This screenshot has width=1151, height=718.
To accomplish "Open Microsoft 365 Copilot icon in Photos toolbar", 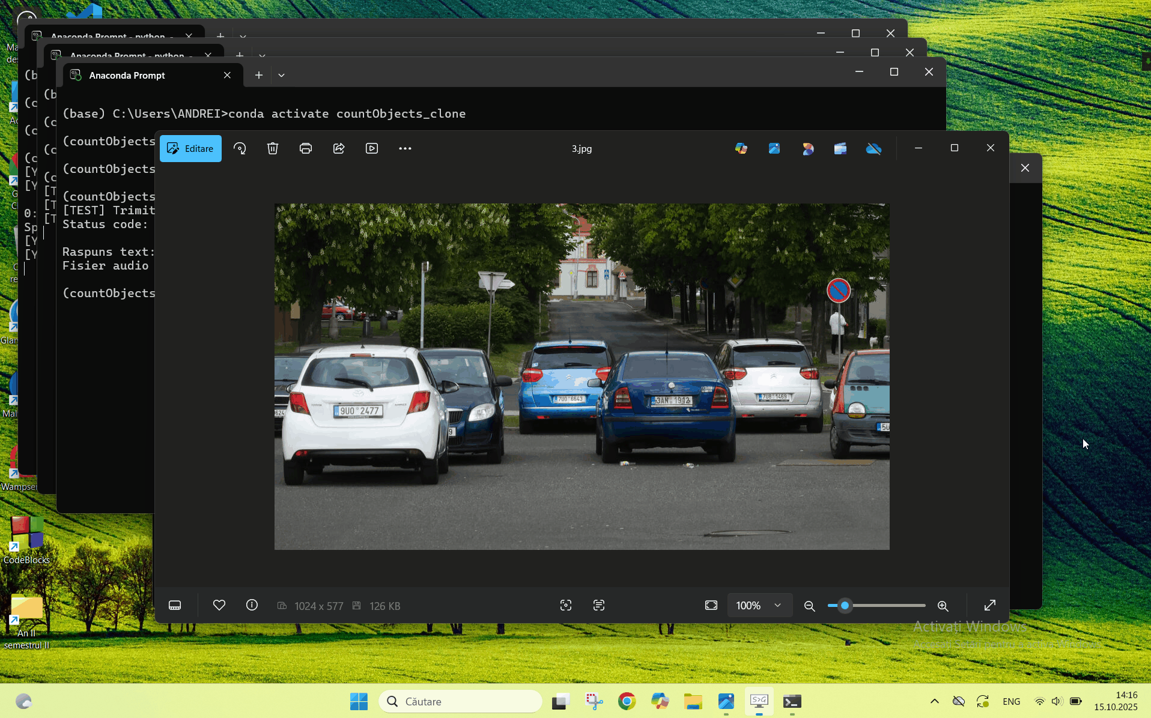I will pos(741,148).
